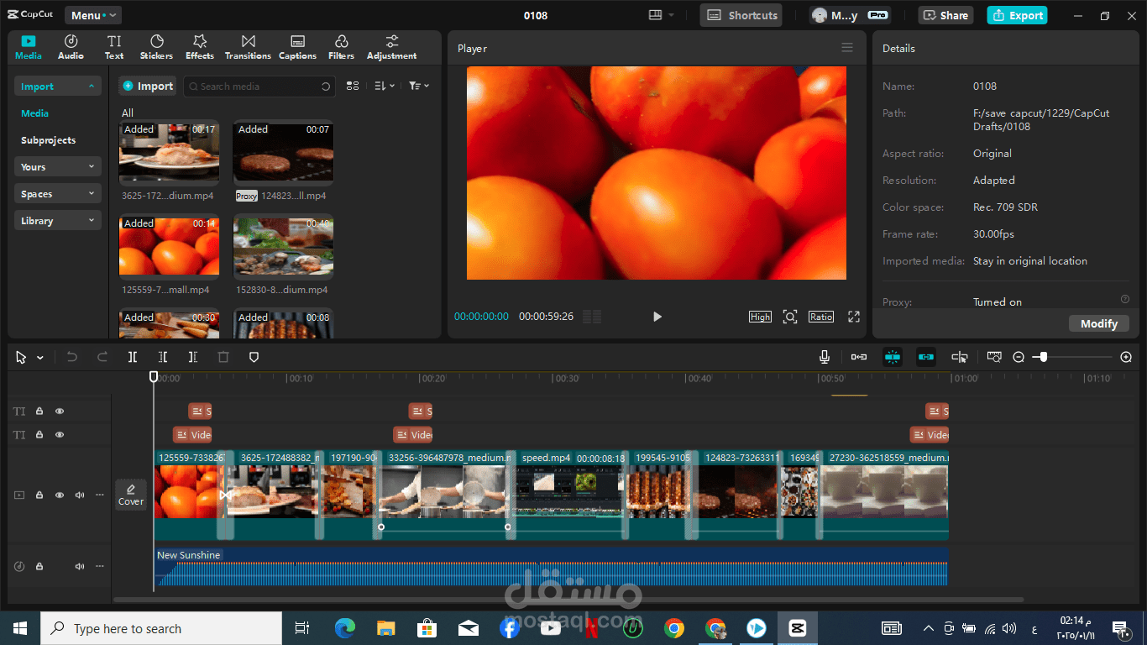
Task: Open the Stickers panel
Action: pos(156,47)
